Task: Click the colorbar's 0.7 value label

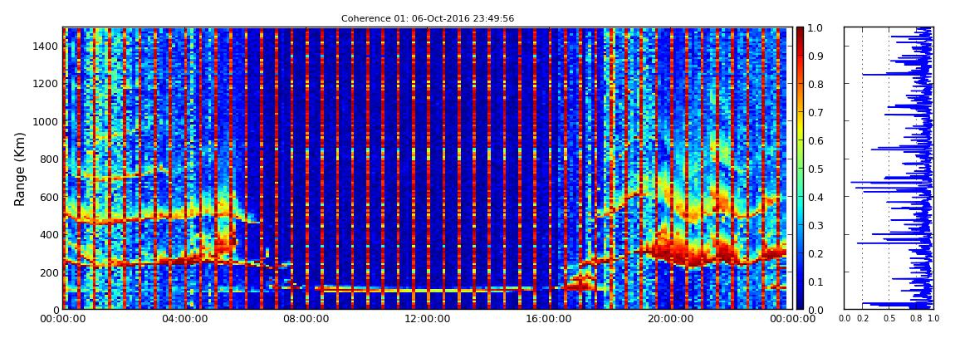Action: 817,113
